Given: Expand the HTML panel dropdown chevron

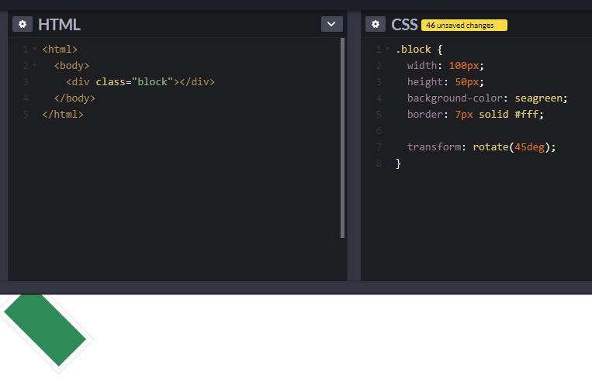Looking at the screenshot, I should [x=331, y=24].
